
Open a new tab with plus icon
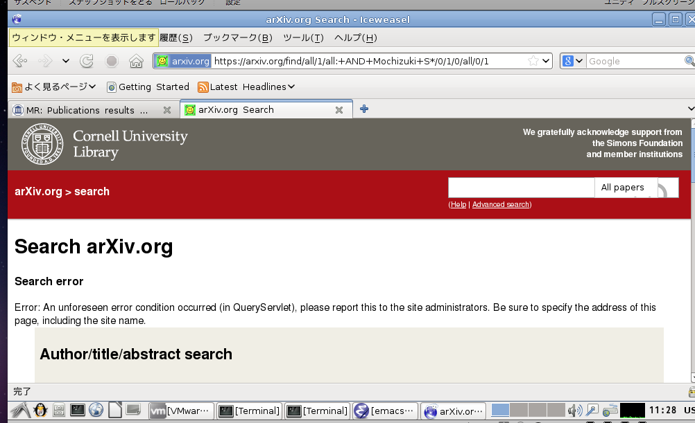point(364,109)
